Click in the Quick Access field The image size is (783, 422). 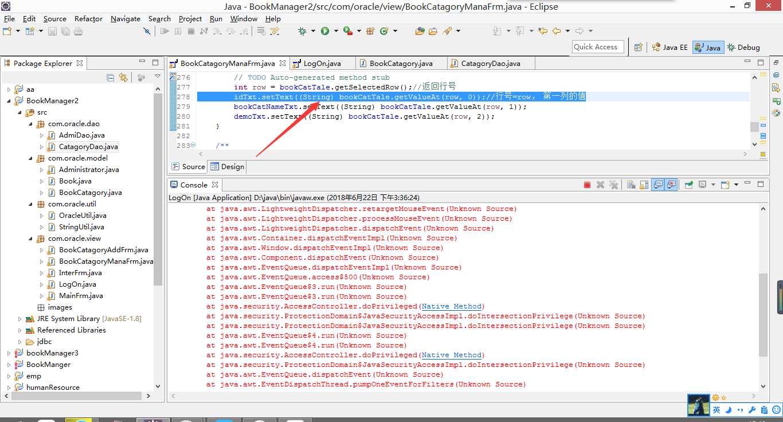coord(598,47)
